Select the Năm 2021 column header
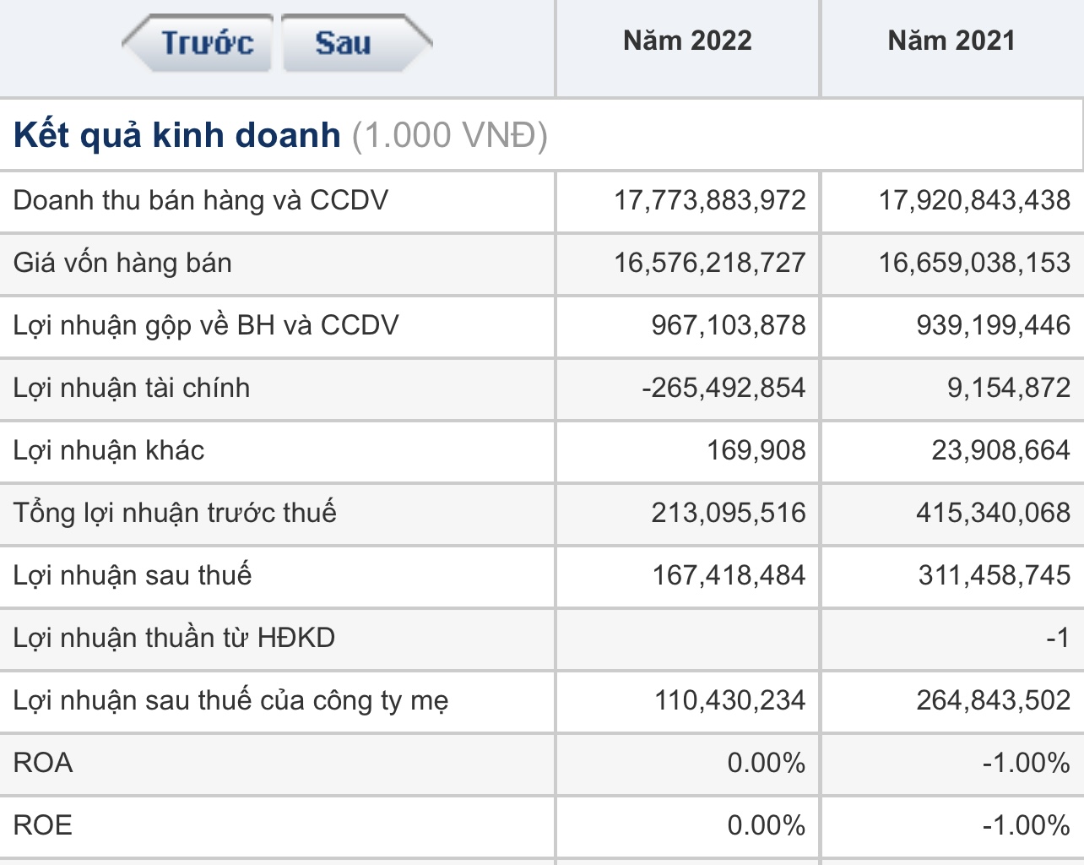 coord(951,41)
